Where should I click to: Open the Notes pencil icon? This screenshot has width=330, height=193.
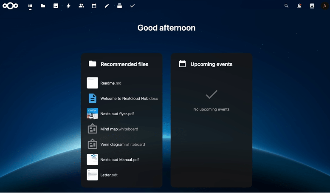coord(107,6)
